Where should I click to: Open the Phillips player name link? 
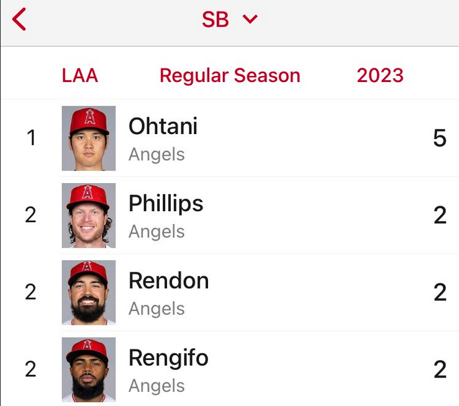pyautogui.click(x=166, y=204)
